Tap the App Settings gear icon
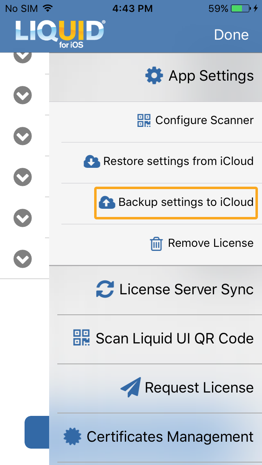The height and width of the screenshot is (465, 262). (x=154, y=76)
